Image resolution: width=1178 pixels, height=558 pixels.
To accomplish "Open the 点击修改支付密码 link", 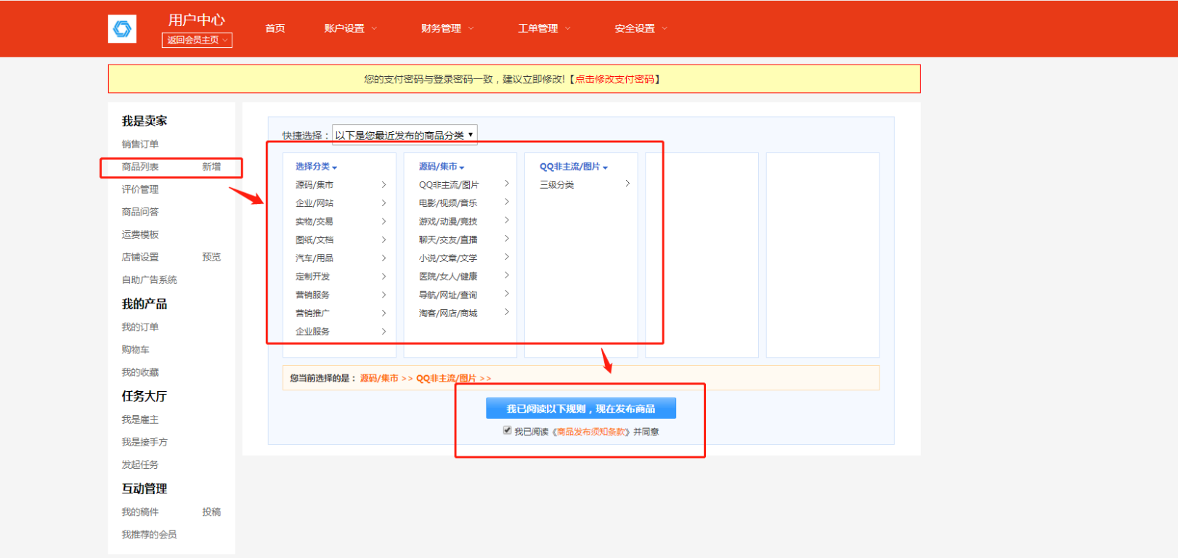I will pos(614,79).
